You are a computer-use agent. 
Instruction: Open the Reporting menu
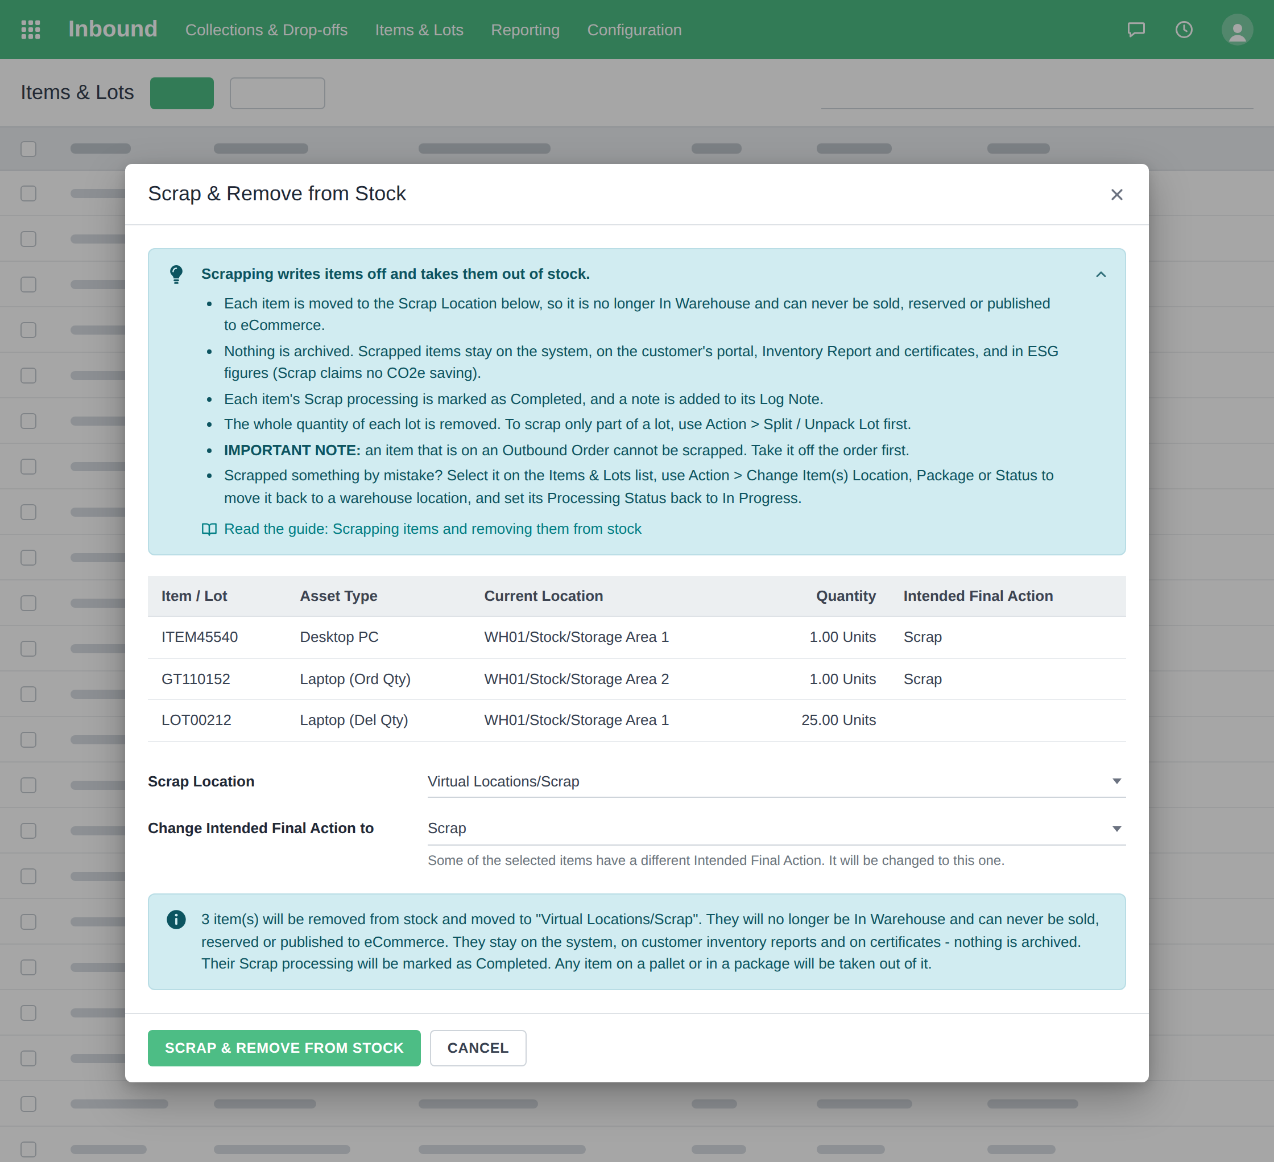525,30
